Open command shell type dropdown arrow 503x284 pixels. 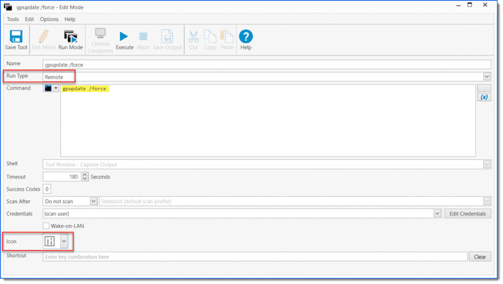(x=56, y=88)
